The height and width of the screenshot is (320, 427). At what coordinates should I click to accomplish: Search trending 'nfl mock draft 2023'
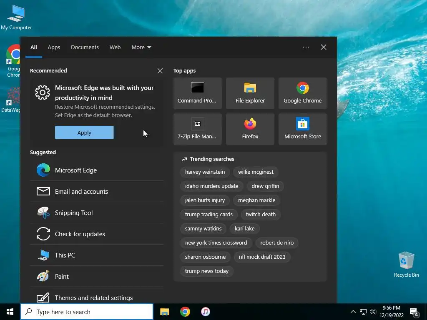tap(262, 257)
